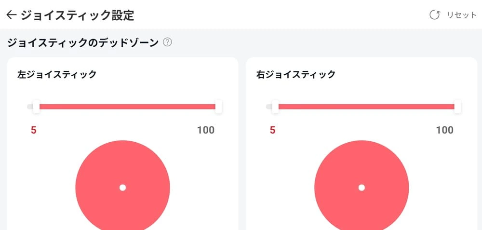Click the right joystick slider's lower handle
The width and height of the screenshot is (482, 230).
tap(275, 107)
